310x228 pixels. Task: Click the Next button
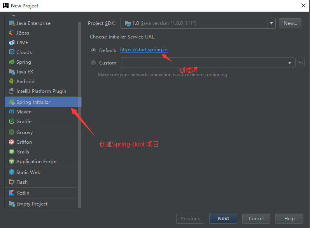[223, 219]
